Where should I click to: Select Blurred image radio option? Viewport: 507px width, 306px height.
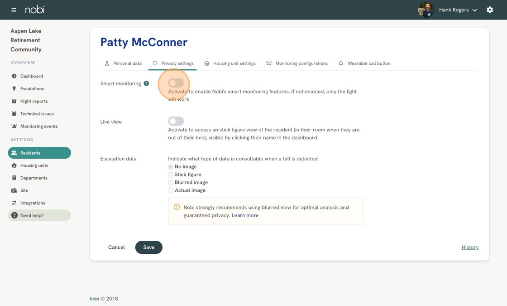coord(171,183)
